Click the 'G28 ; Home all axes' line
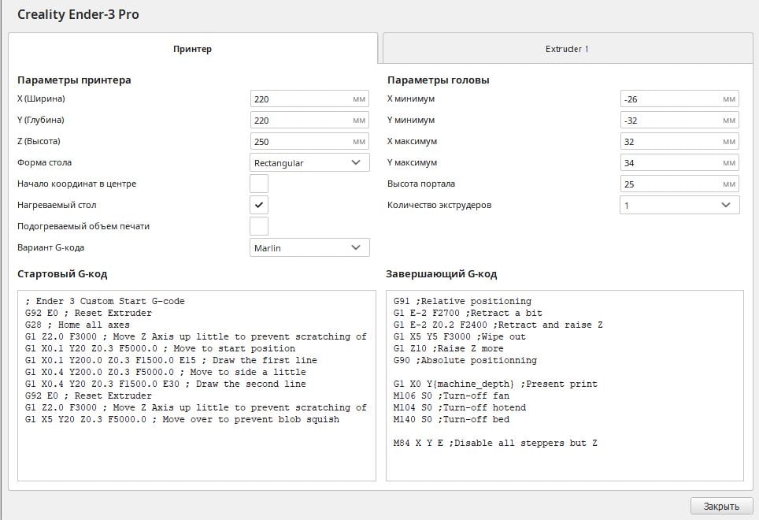Viewport: 759px width, 520px height. coord(77,325)
